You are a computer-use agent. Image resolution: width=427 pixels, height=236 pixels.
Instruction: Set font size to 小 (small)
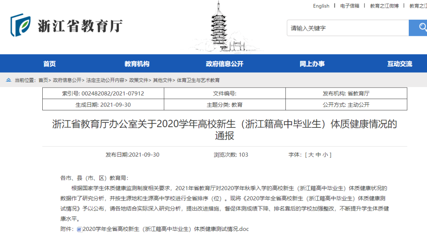[325, 155]
